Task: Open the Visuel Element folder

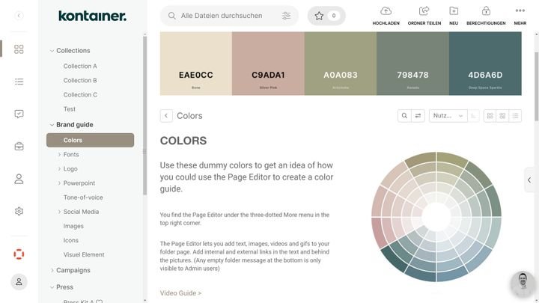Action: click(x=84, y=254)
